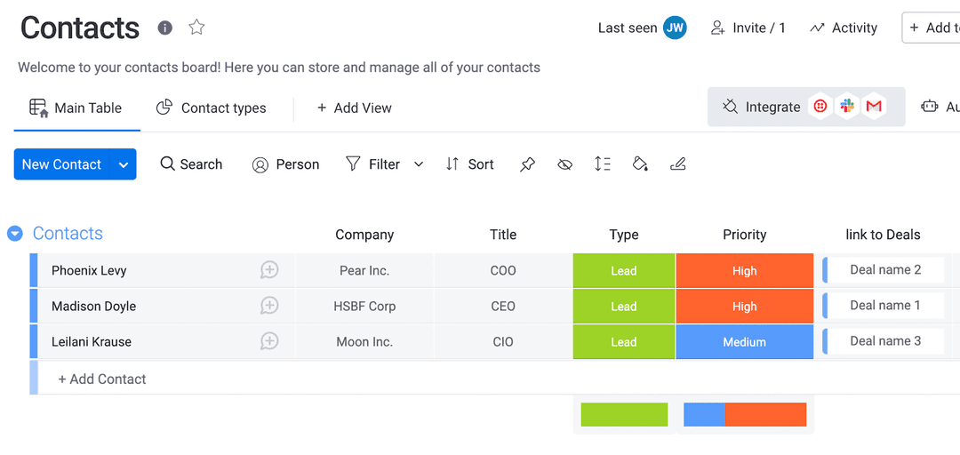The height and width of the screenshot is (455, 960).
Task: Open the conditional coloring paint bucket
Action: pyautogui.click(x=640, y=164)
